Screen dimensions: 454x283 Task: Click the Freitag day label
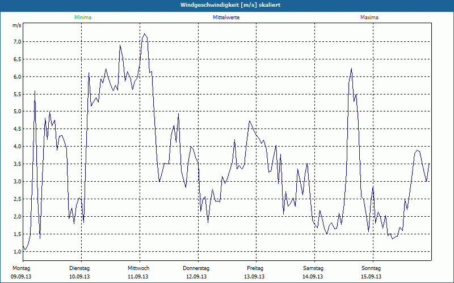click(x=255, y=268)
